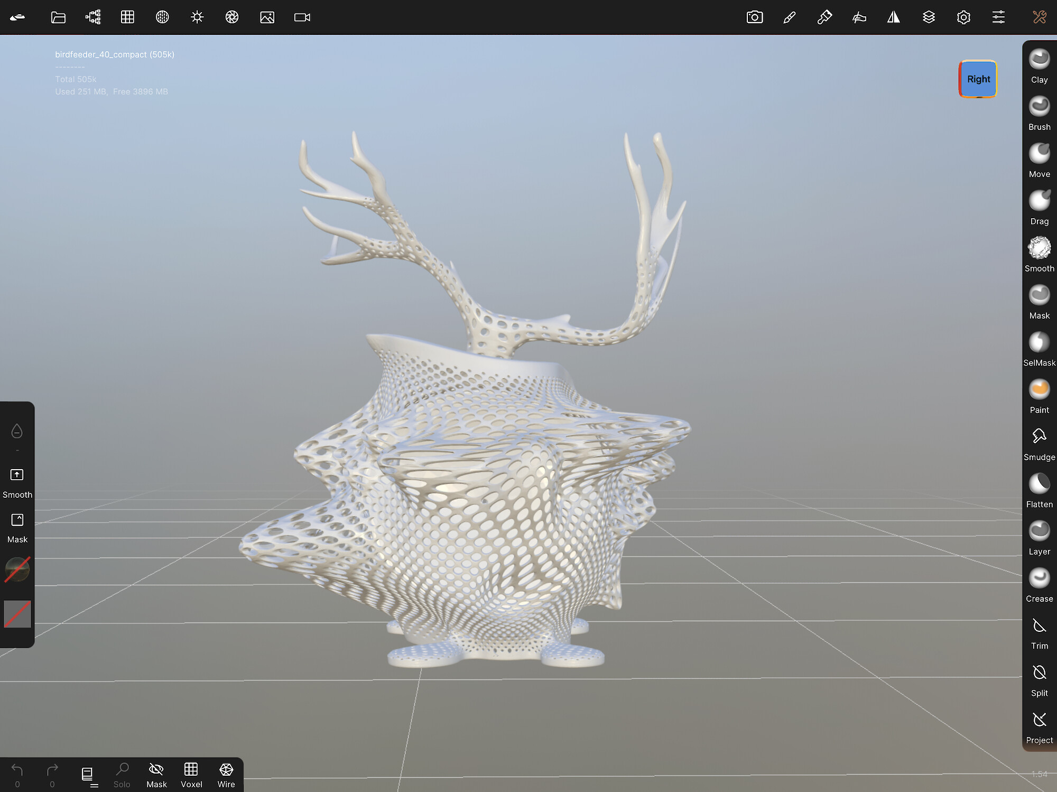
Task: Toggle Mask visibility in the bottom bar
Action: tap(156, 775)
